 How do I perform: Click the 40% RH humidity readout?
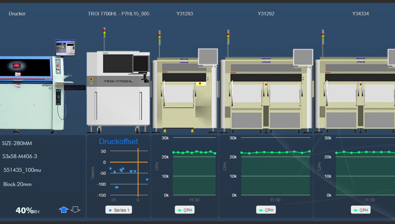pos(27,211)
